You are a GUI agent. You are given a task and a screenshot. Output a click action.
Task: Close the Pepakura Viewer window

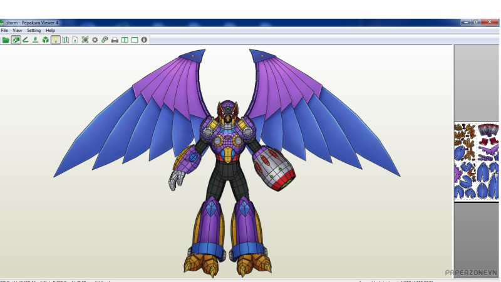[x=490, y=23]
